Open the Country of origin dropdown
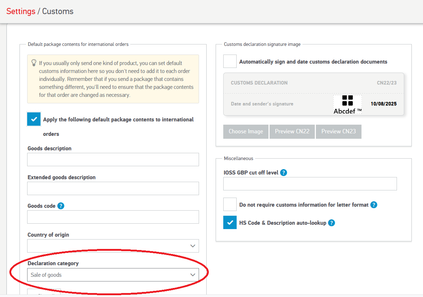This screenshot has width=423, height=297. coord(113,246)
